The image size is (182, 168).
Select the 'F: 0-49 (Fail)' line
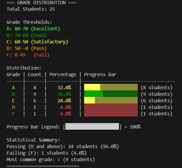[x=28, y=55]
